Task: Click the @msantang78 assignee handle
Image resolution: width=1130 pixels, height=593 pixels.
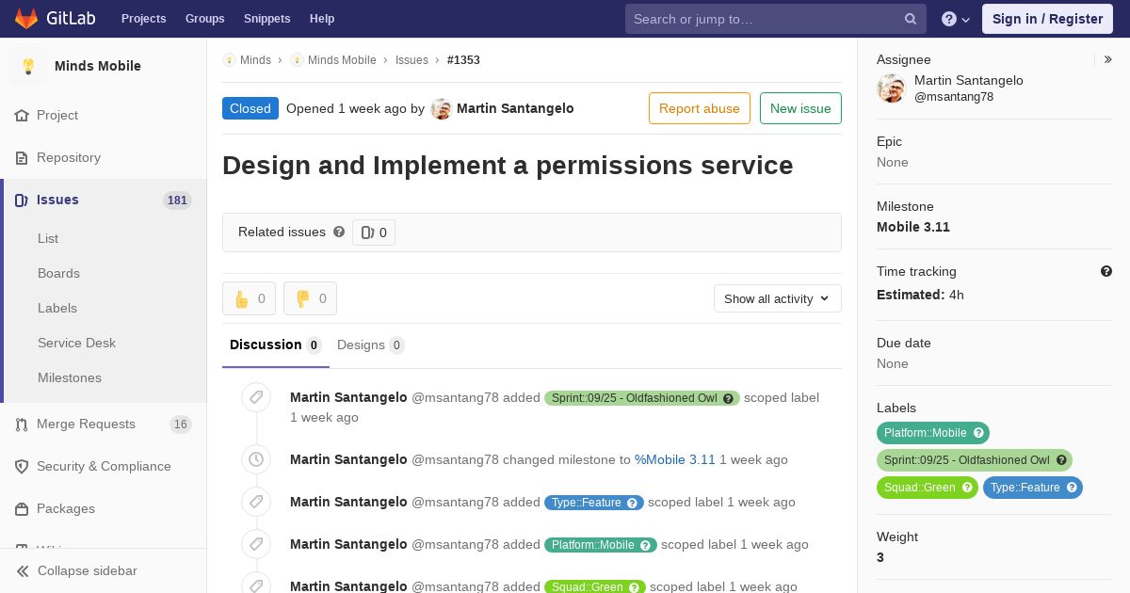Action: pos(954,97)
